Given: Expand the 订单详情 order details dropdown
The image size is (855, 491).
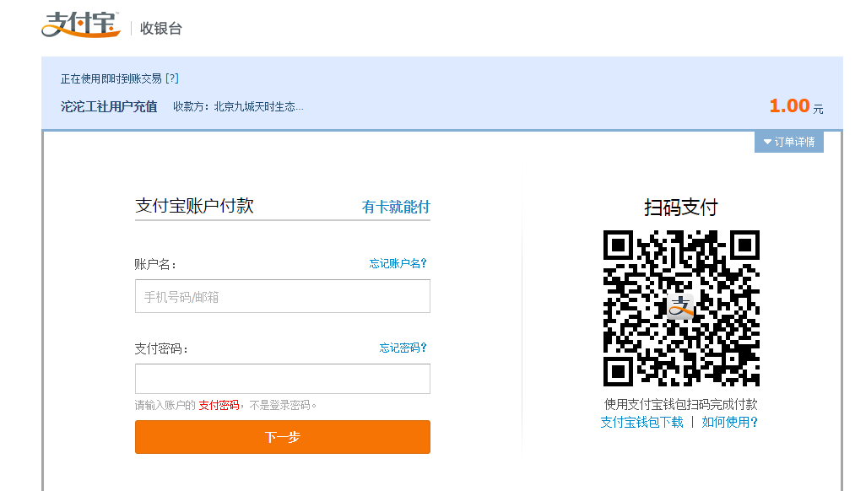Looking at the screenshot, I should point(788,142).
